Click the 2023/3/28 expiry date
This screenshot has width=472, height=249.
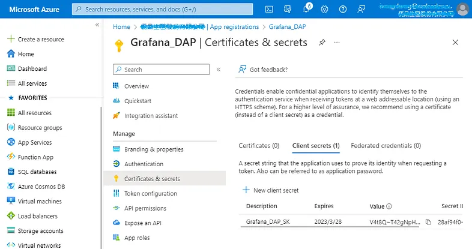click(328, 221)
